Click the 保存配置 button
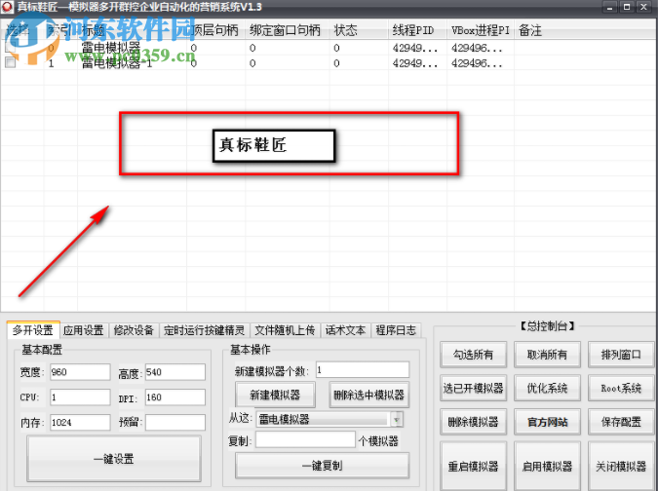This screenshot has height=491, width=658. 621,422
